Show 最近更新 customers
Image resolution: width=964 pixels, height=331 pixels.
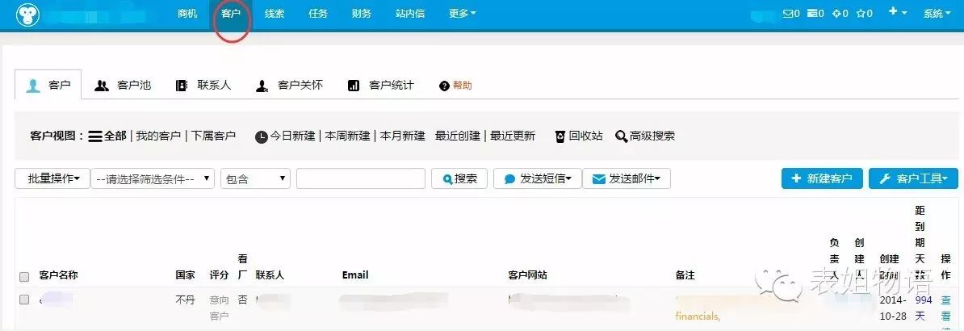click(x=513, y=136)
